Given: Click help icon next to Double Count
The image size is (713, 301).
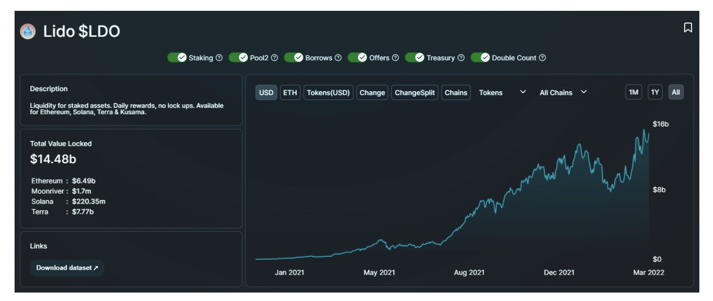Looking at the screenshot, I should tap(542, 58).
